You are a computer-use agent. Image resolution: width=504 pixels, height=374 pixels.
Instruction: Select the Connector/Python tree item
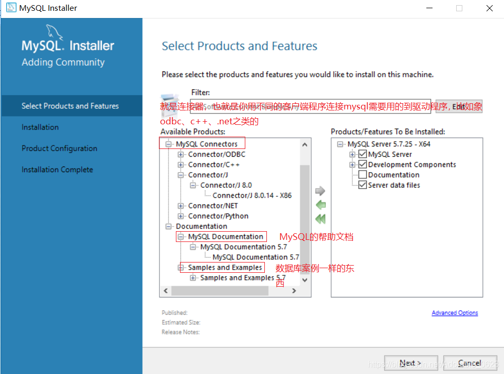[x=218, y=216]
